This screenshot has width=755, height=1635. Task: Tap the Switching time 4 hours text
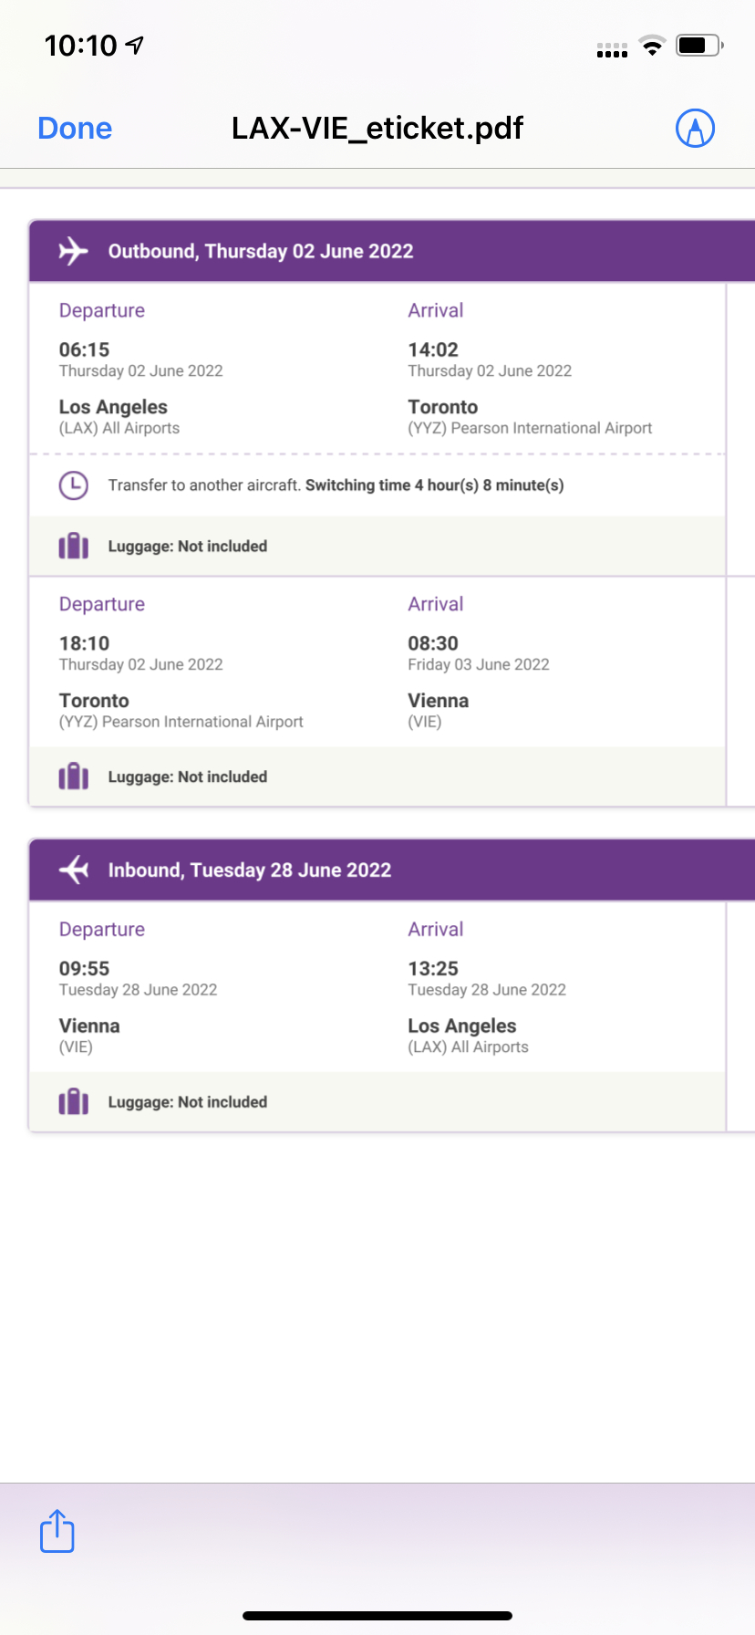point(434,485)
